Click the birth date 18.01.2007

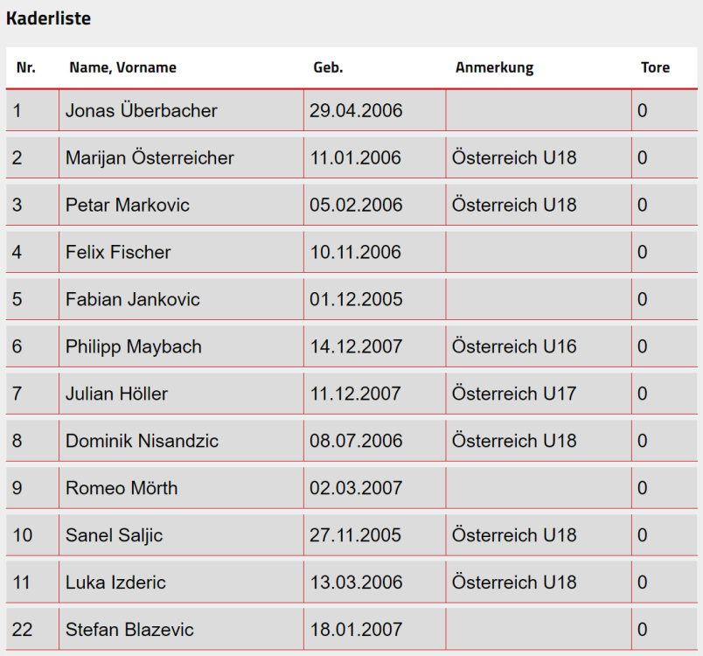point(356,631)
